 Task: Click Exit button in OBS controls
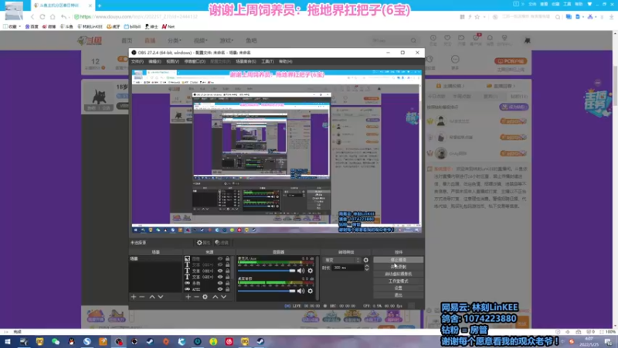pos(398,295)
